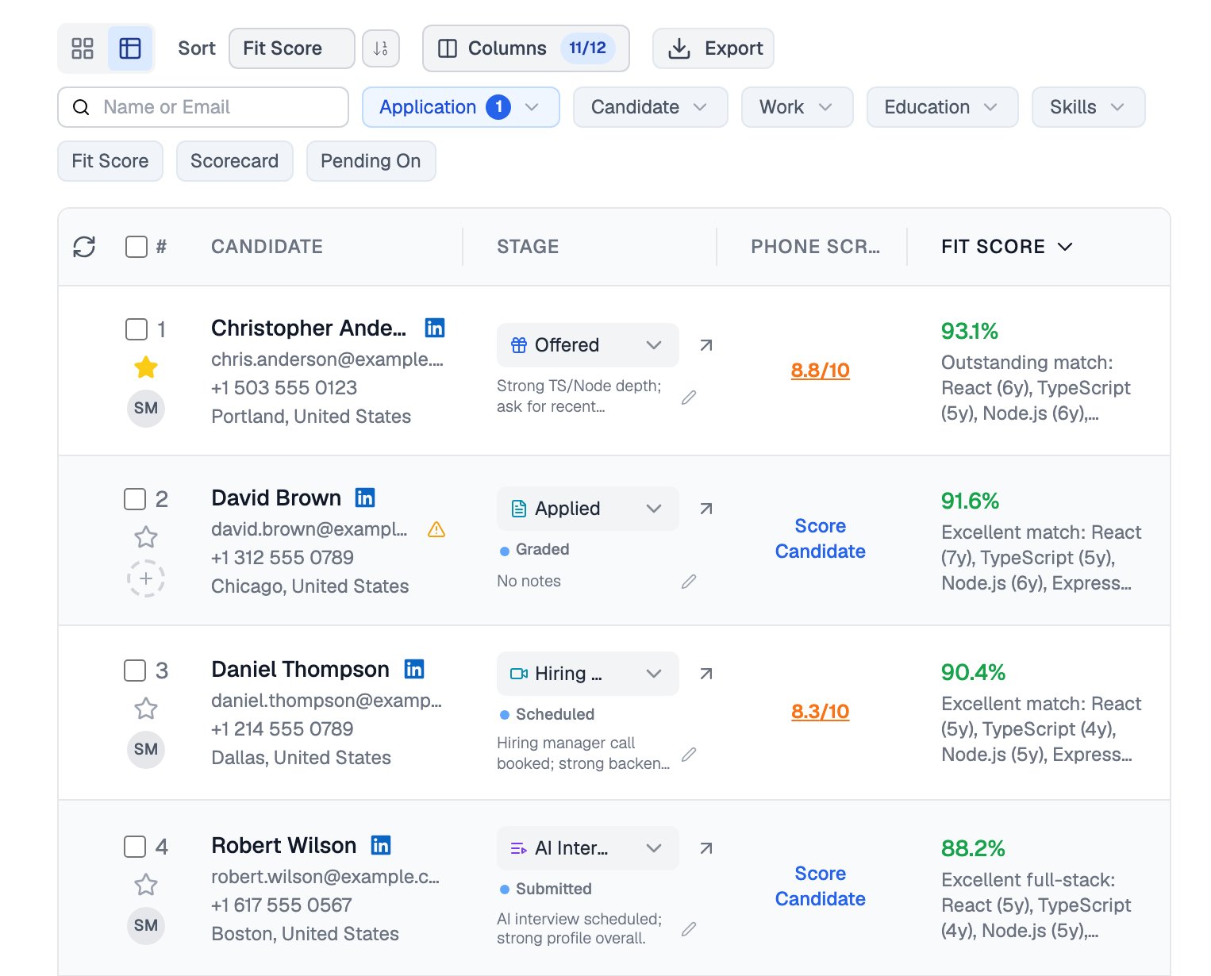This screenshot has height=976, width=1211.
Task: Focus the Name or Email search field
Action: [x=203, y=107]
